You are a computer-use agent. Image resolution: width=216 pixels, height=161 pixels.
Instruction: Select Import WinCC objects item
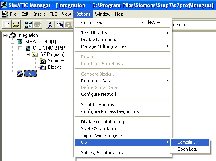point(123,135)
